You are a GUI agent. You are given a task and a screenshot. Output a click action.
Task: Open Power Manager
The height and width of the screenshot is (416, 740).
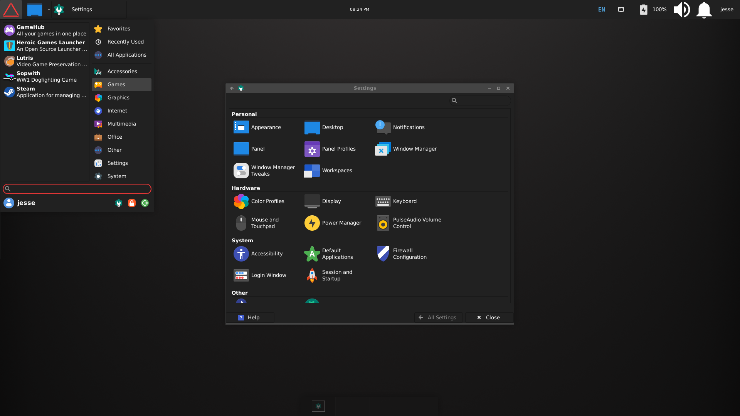pyautogui.click(x=333, y=223)
